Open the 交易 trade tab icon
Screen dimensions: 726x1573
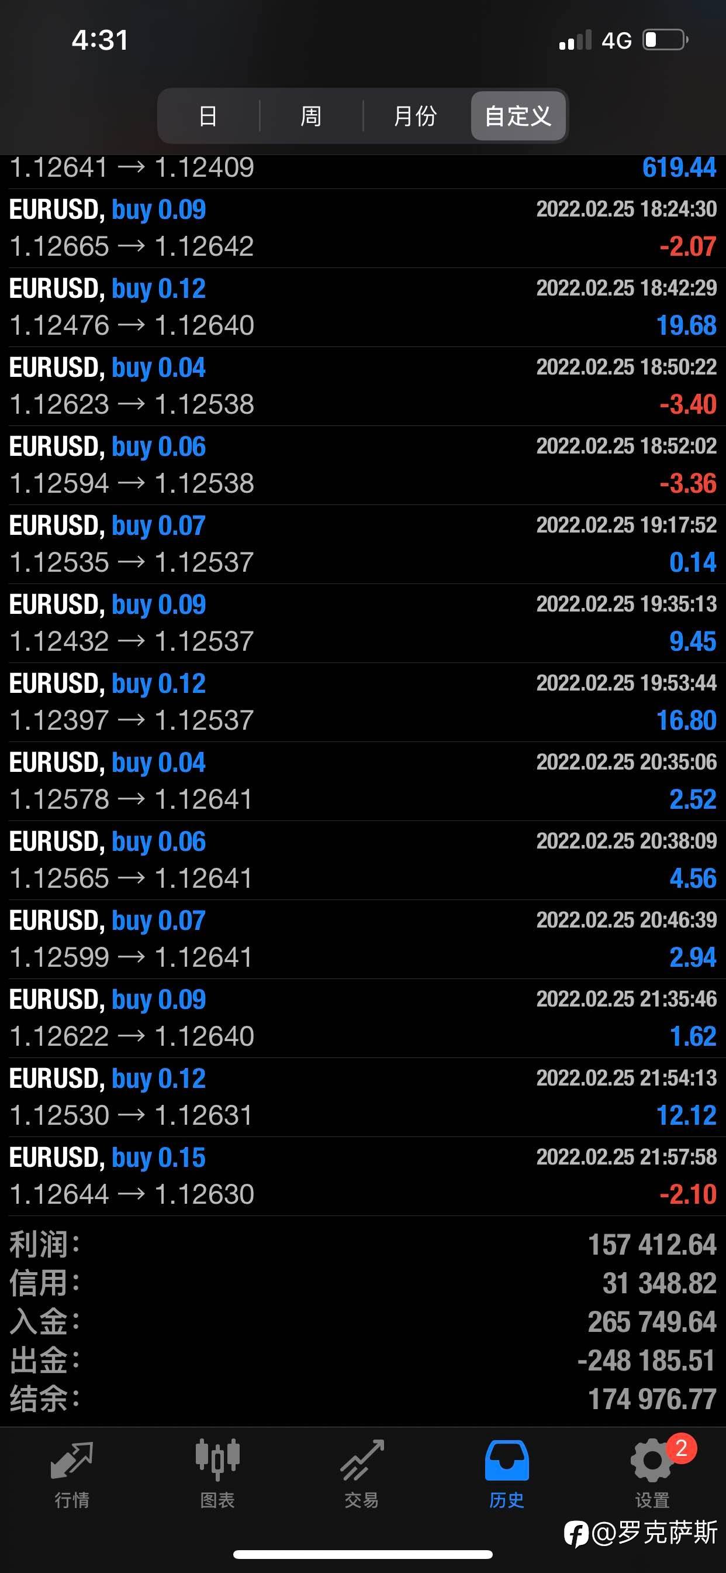point(362,1461)
